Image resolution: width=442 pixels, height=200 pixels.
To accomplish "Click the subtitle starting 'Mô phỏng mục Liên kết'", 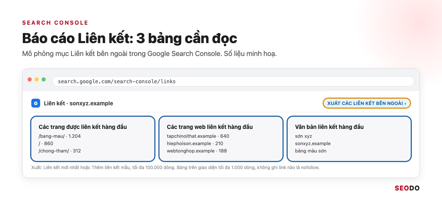I will point(149,54).
